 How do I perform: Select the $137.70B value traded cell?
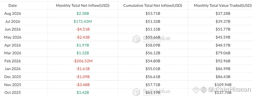pos(223,93)
